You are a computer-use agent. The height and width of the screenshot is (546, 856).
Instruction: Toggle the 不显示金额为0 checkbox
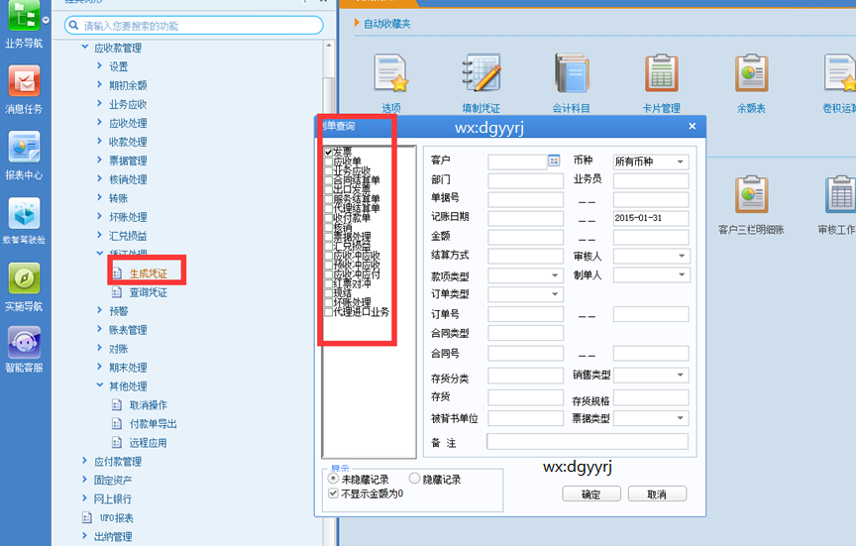point(333,493)
